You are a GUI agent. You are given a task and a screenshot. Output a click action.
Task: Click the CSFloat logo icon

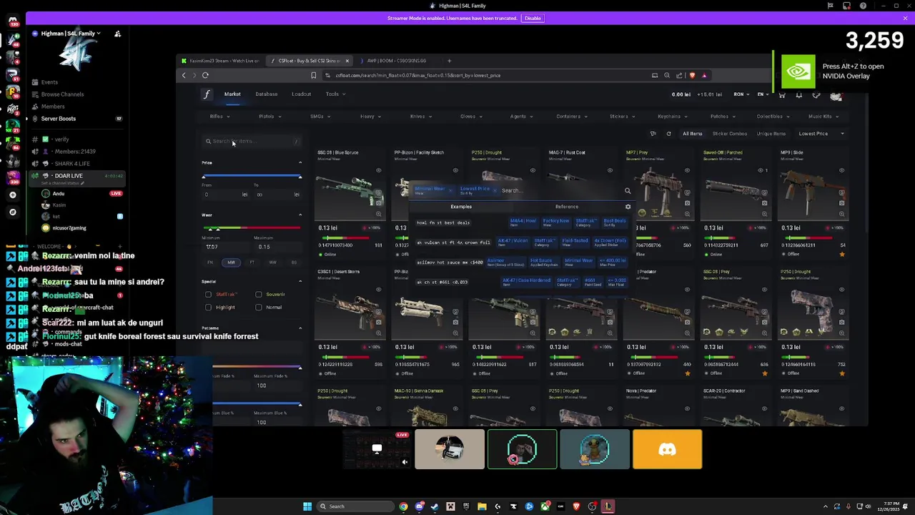point(207,94)
